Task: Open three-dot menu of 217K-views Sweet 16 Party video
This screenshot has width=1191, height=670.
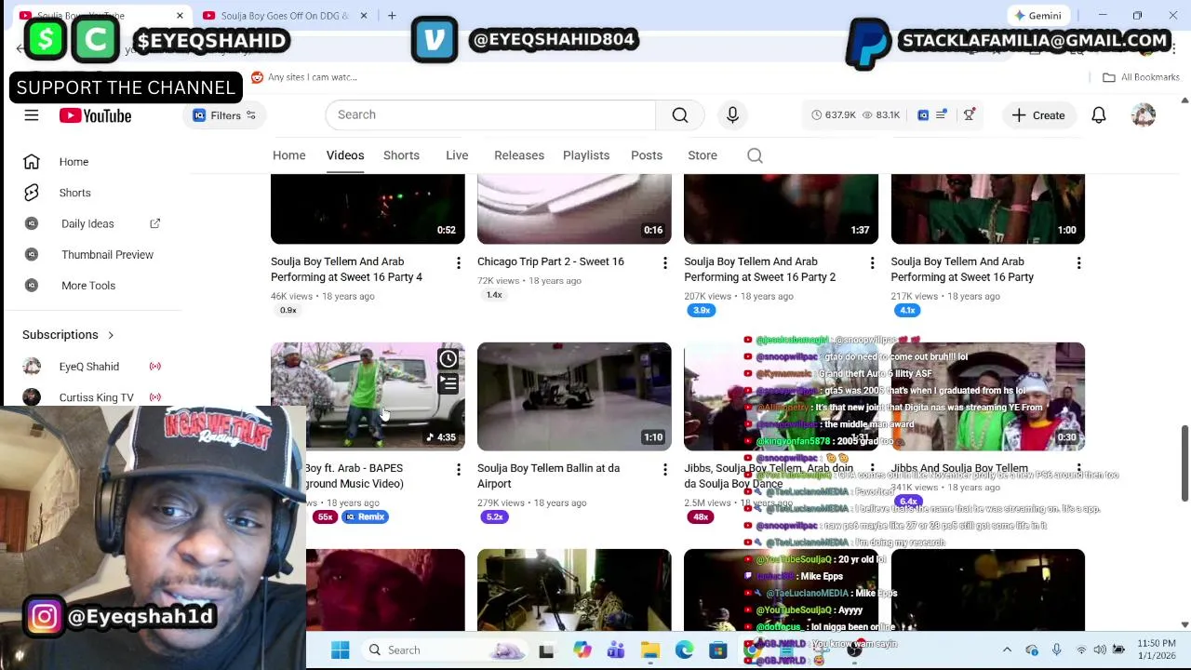Action: (1078, 263)
